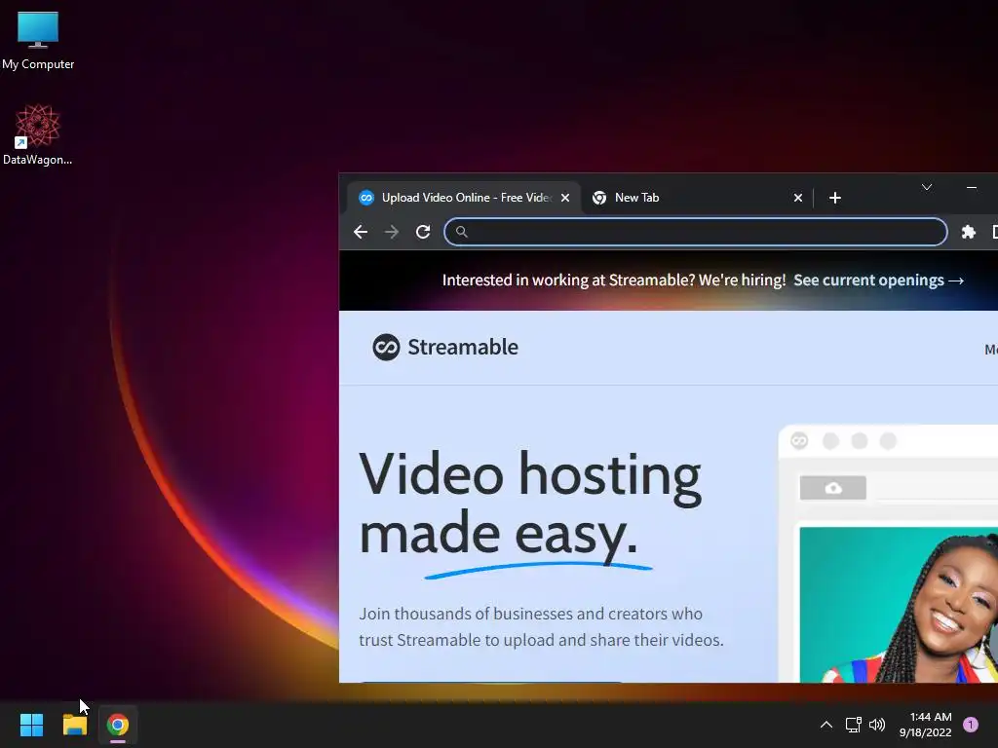Viewport: 998px width, 748px height.
Task: Open a new browser tab
Action: click(x=835, y=198)
